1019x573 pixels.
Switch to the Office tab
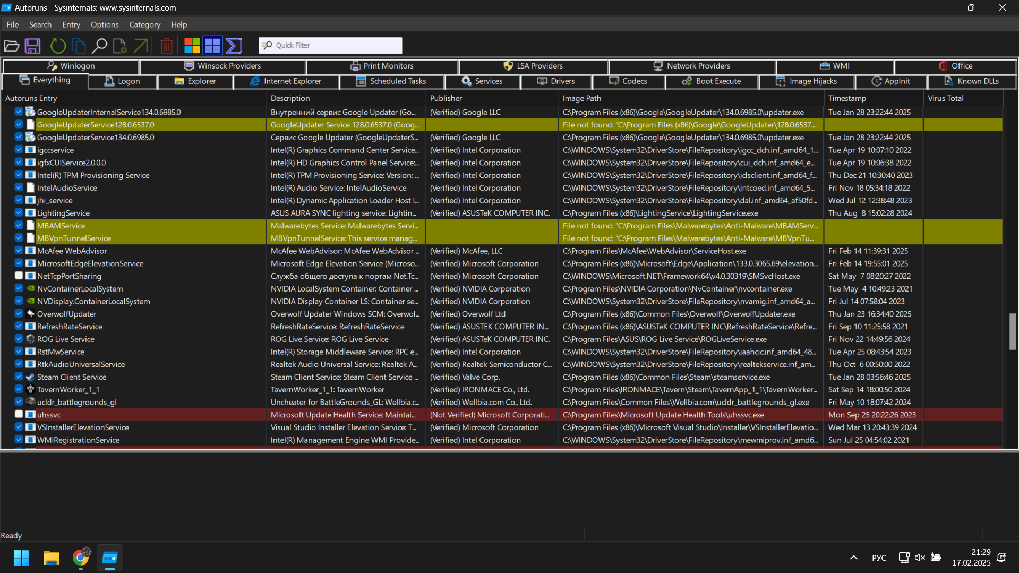click(955, 66)
